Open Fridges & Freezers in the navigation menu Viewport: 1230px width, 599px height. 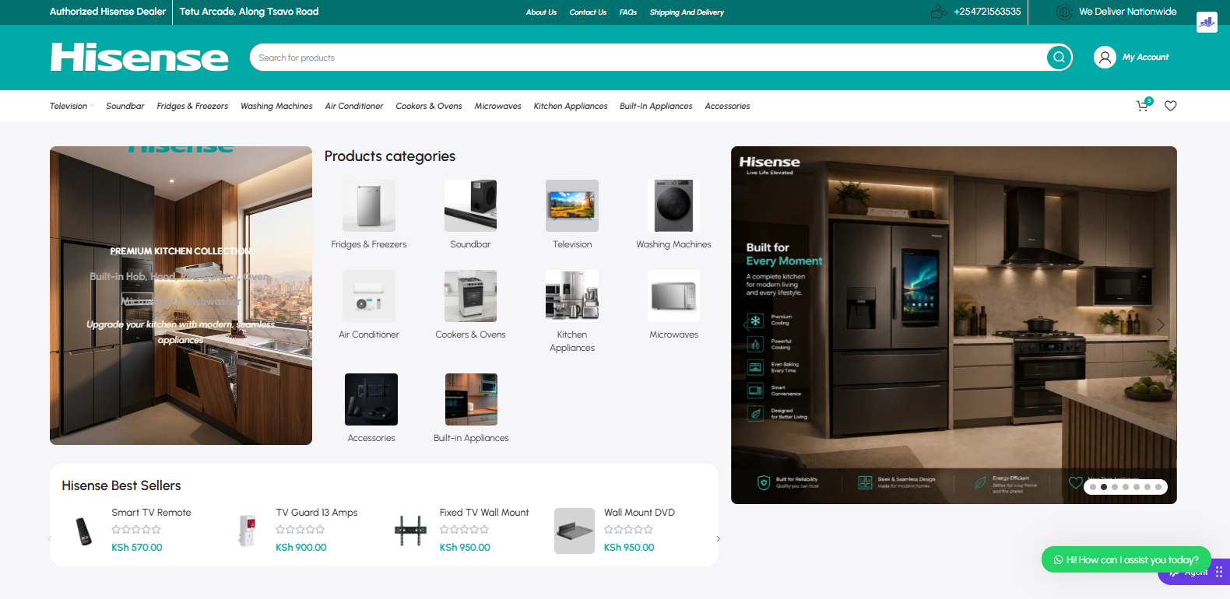192,106
